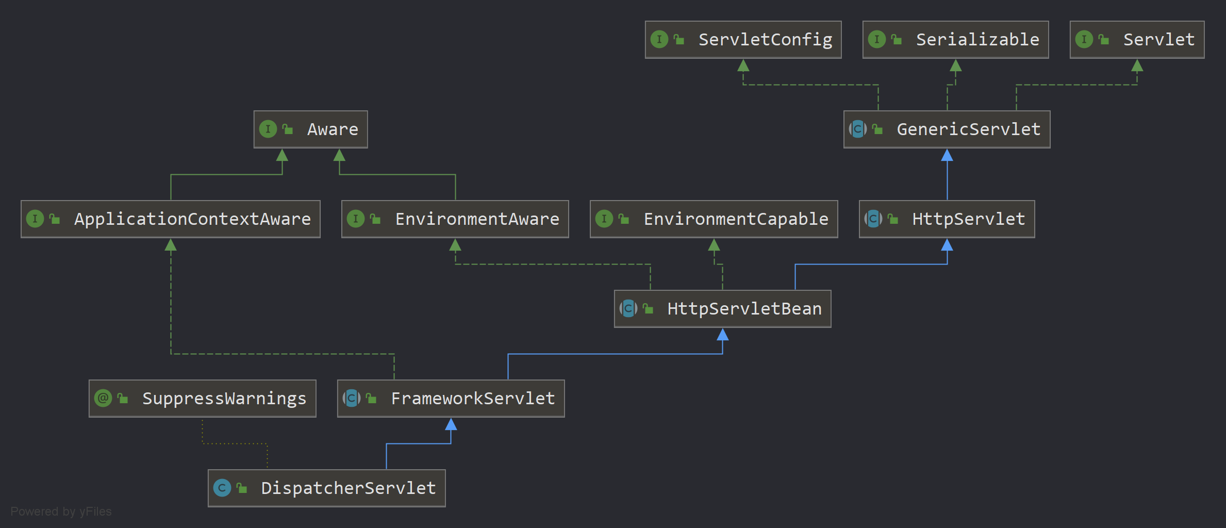Click the lock icon on ApplicationContextAware
This screenshot has width=1226, height=528.
(55, 219)
